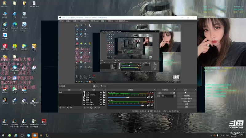The height and width of the screenshot is (138, 246).
Task: Click the 开始录制 button
Action: point(187,96)
